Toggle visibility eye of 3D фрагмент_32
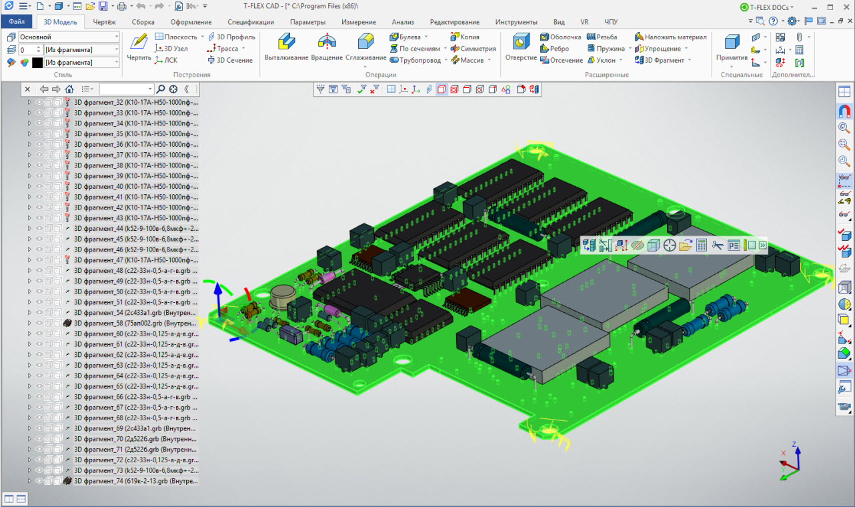Viewport: 855px width, 507px height. pyautogui.click(x=39, y=102)
